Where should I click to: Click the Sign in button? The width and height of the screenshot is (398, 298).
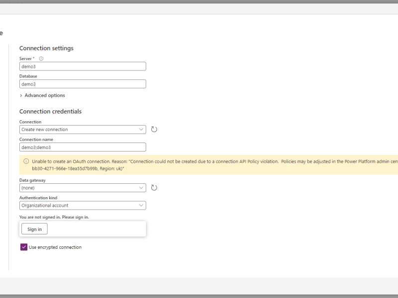click(x=34, y=228)
